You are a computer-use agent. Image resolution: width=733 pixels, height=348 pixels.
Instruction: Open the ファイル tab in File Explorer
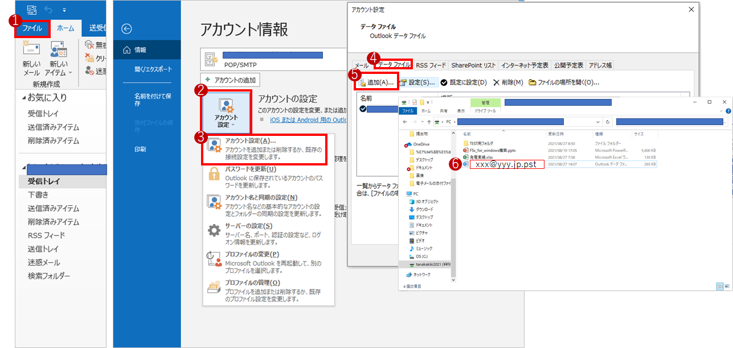(x=408, y=111)
